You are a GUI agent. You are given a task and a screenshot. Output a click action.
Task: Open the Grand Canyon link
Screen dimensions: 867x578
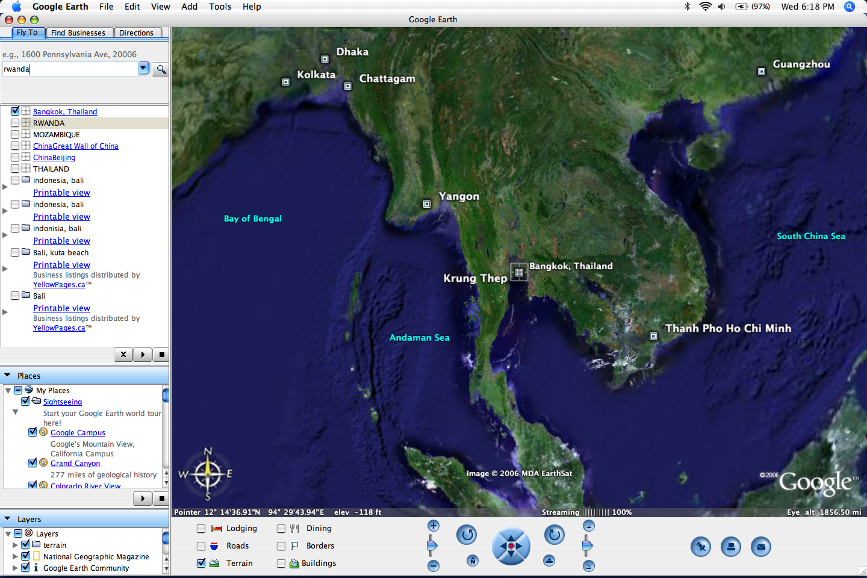point(75,464)
